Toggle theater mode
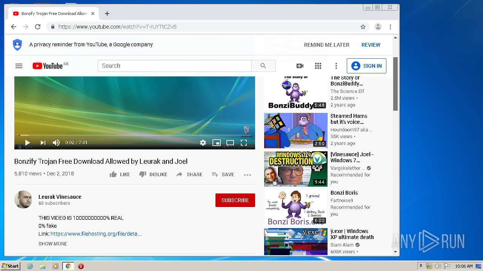The image size is (483, 271). point(230,143)
